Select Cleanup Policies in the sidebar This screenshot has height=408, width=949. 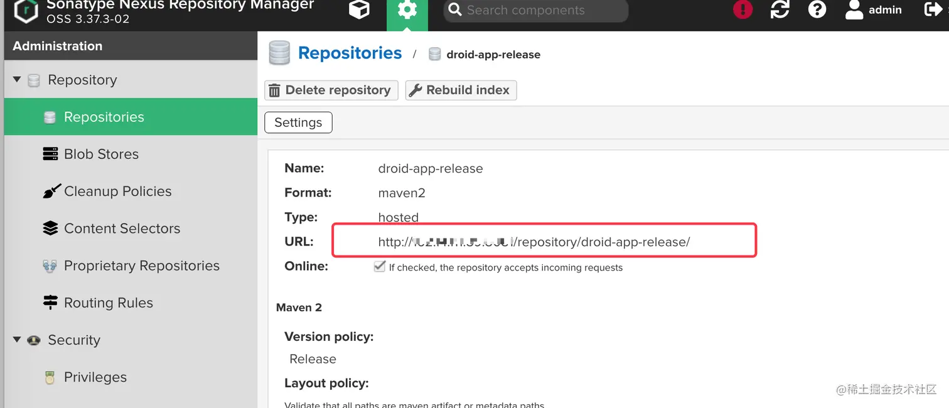117,191
